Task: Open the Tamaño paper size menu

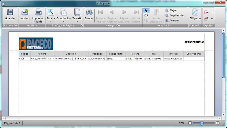Action: point(77,15)
